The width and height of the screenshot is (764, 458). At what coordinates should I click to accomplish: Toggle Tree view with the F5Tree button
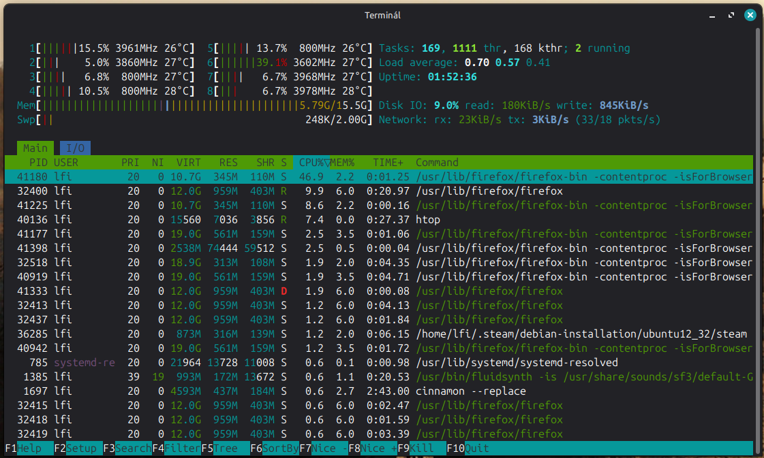224,448
